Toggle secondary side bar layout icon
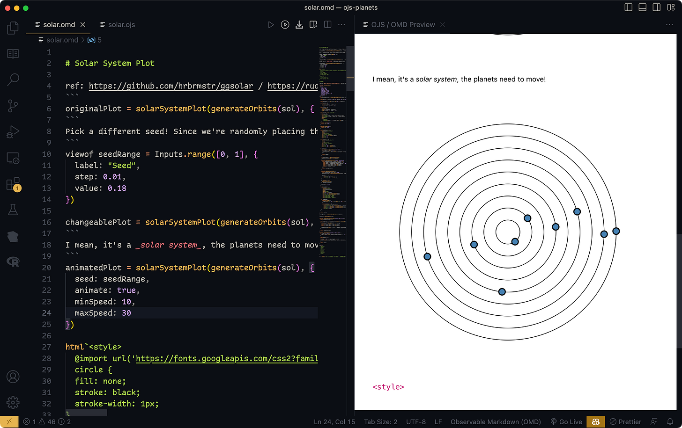682x428 pixels. point(657,7)
